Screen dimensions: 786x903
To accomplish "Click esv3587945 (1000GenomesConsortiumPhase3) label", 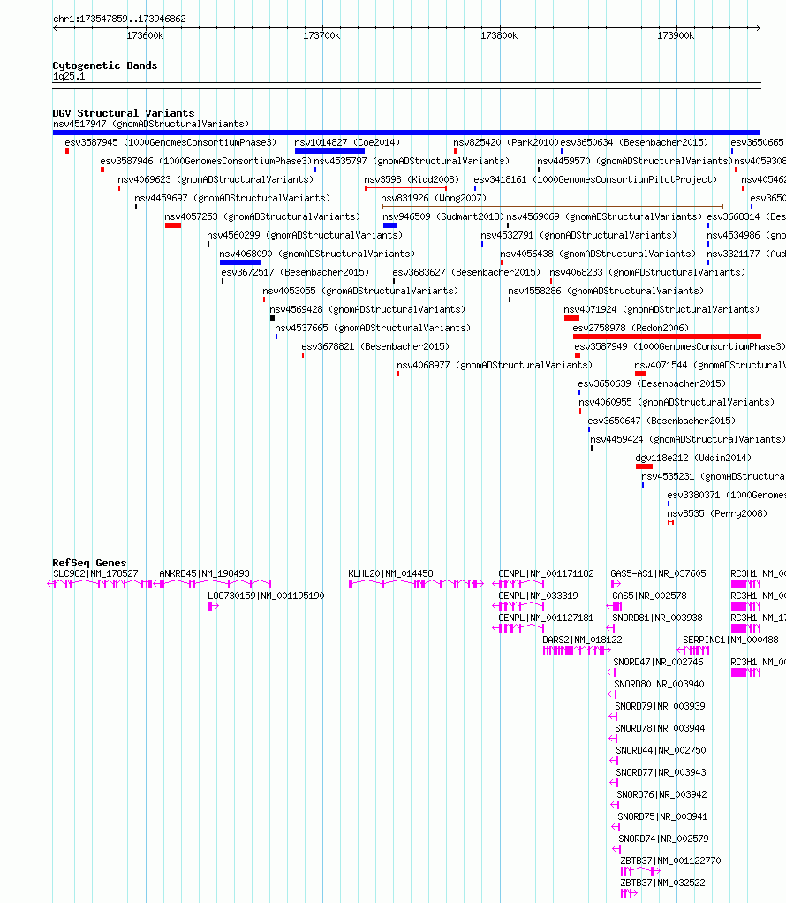I will tap(170, 142).
